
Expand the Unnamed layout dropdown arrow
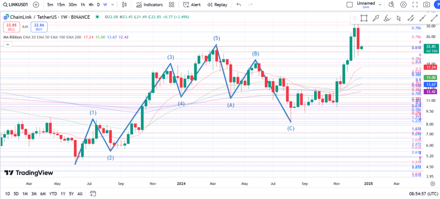(x=379, y=5)
